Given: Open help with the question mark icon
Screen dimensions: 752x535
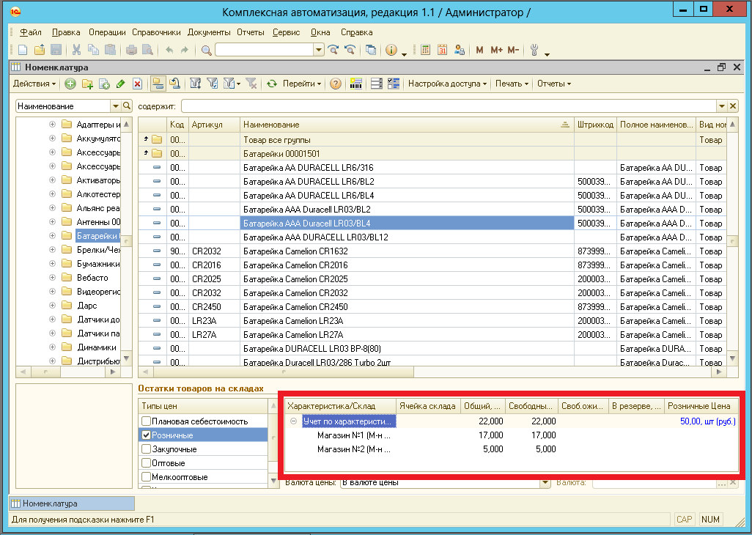Looking at the screenshot, I should [x=336, y=84].
